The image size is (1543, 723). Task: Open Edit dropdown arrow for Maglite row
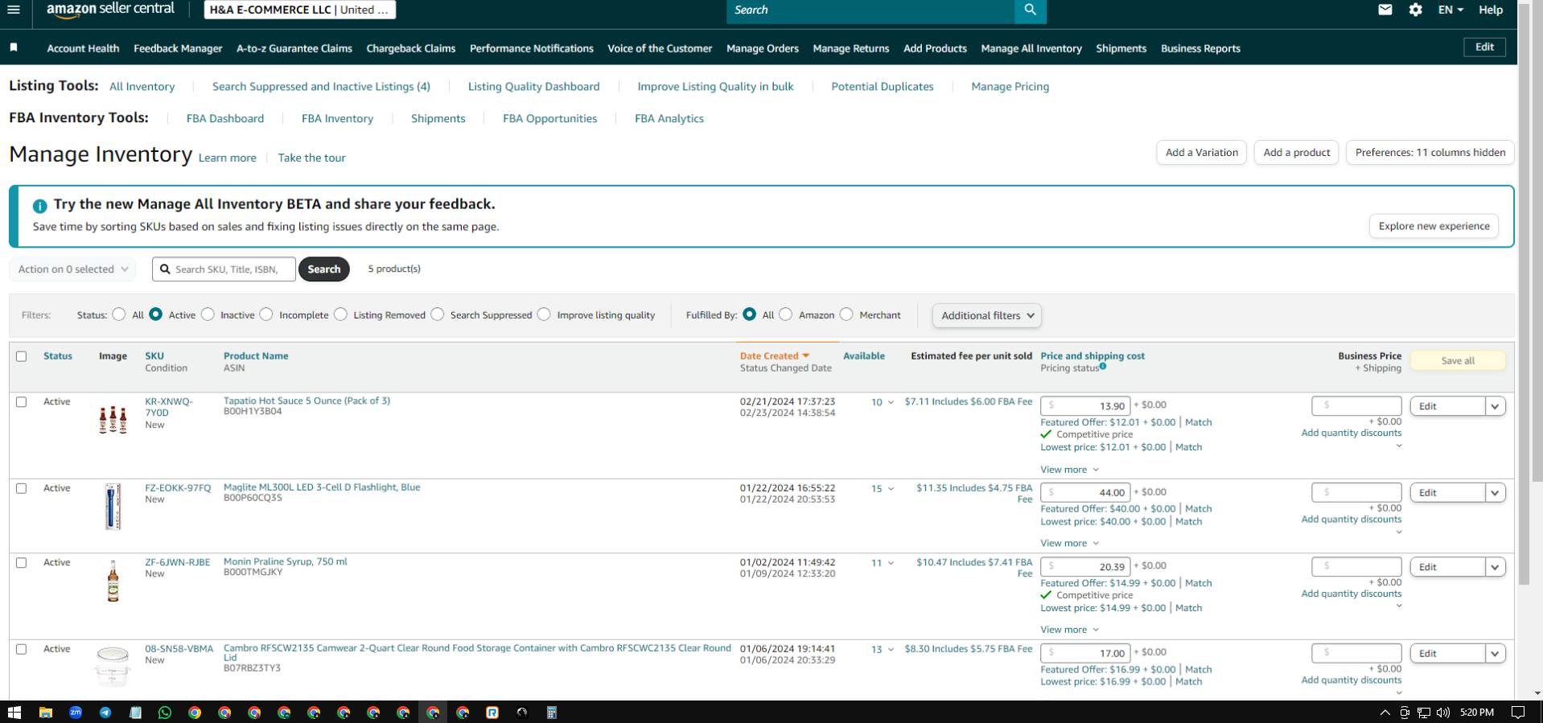pyautogui.click(x=1495, y=493)
